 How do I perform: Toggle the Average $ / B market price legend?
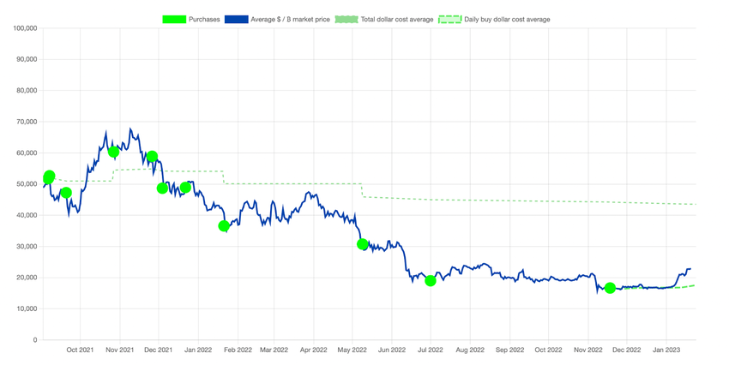click(277, 20)
